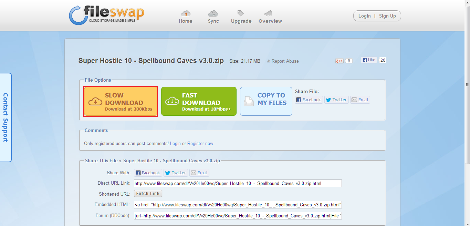Screen dimensions: 470x226
Task: Click the Sign Up link
Action: tap(387, 16)
